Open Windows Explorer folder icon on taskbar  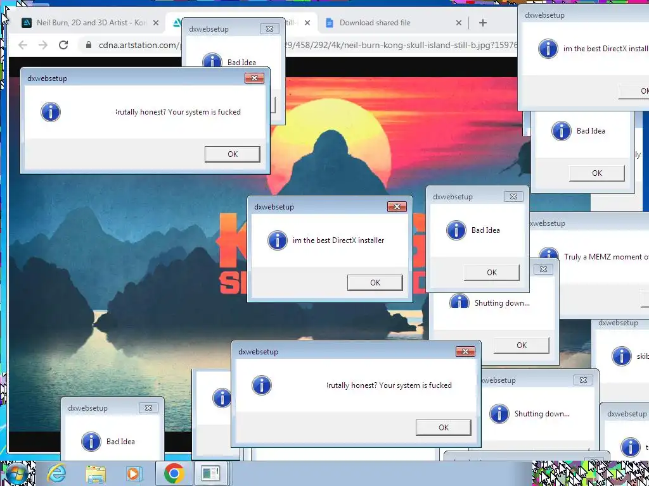(x=96, y=474)
